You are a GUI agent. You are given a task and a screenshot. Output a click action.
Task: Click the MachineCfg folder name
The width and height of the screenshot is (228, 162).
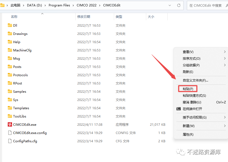coord(22,50)
